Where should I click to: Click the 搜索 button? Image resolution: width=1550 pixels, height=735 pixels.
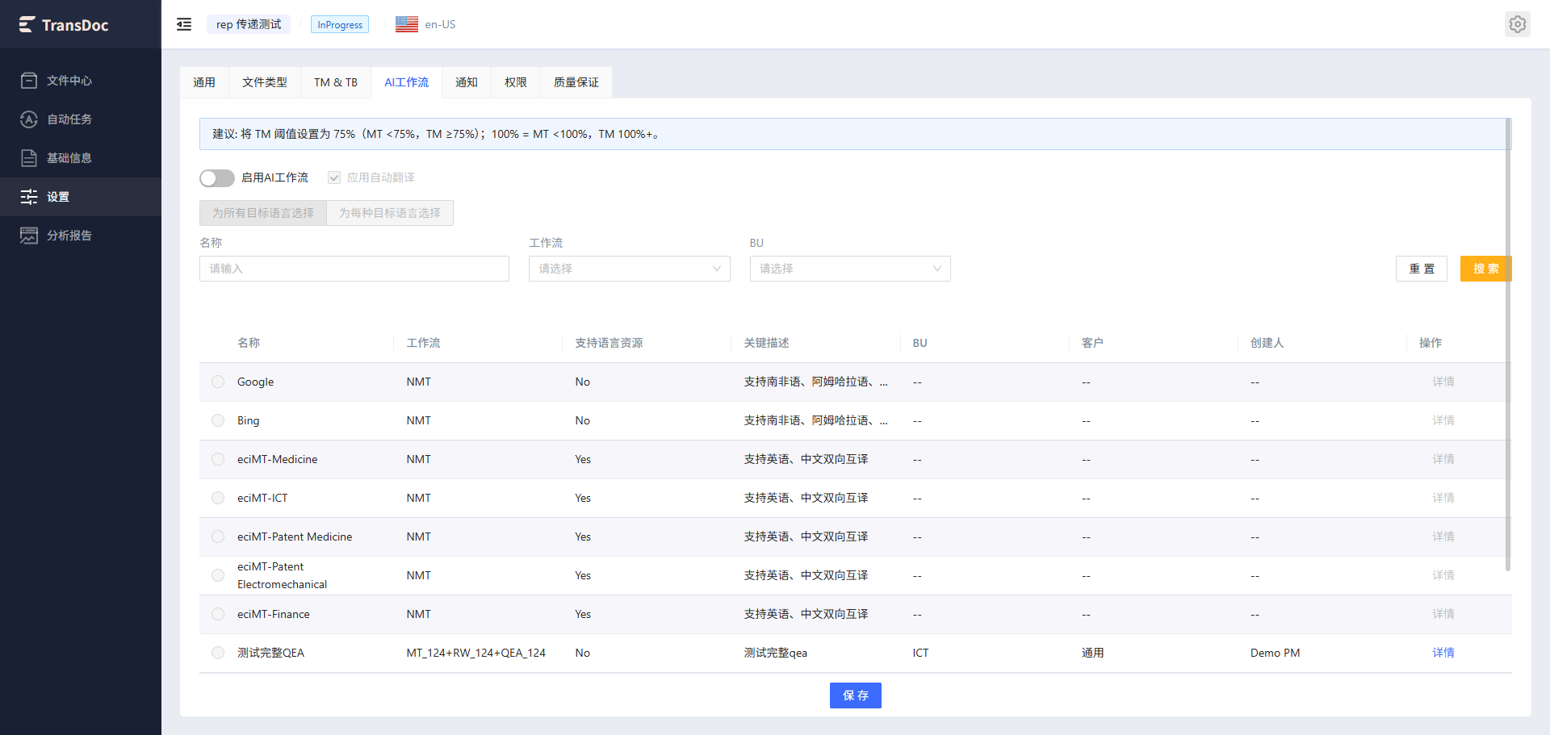tap(1485, 269)
